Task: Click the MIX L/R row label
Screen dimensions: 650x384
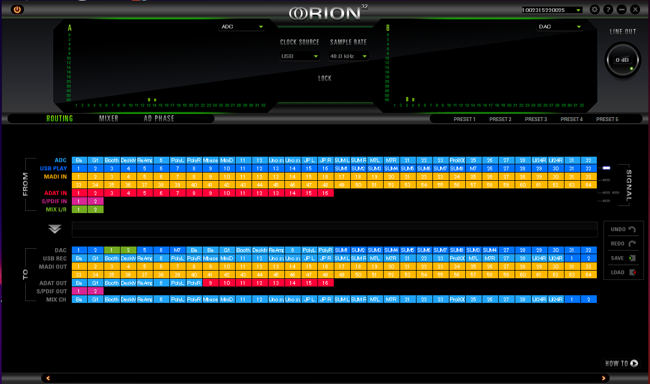Action: 56,210
